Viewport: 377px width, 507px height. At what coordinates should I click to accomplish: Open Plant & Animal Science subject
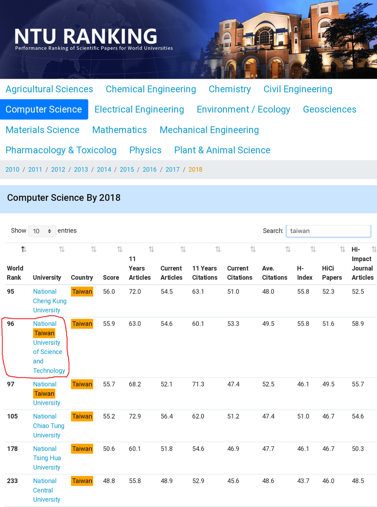[222, 150]
